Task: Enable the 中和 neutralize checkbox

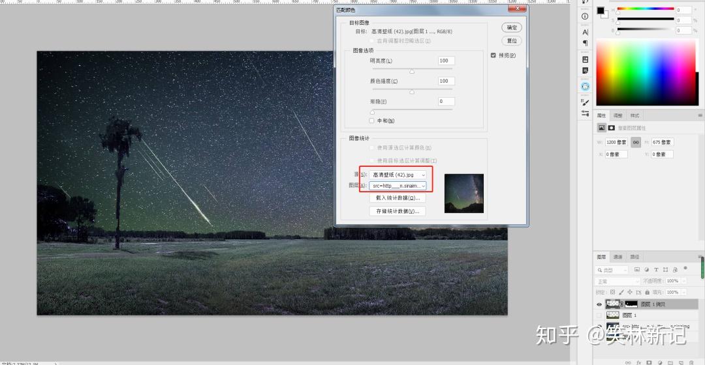Action: (x=371, y=121)
